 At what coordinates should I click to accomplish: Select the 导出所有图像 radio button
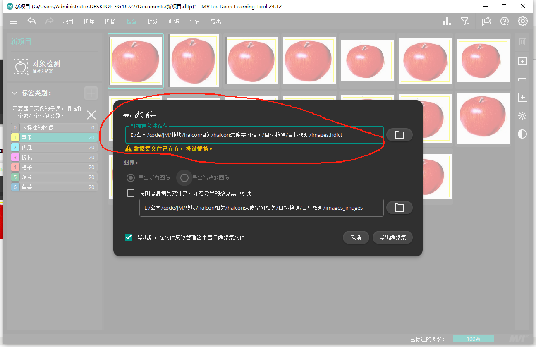pos(130,177)
